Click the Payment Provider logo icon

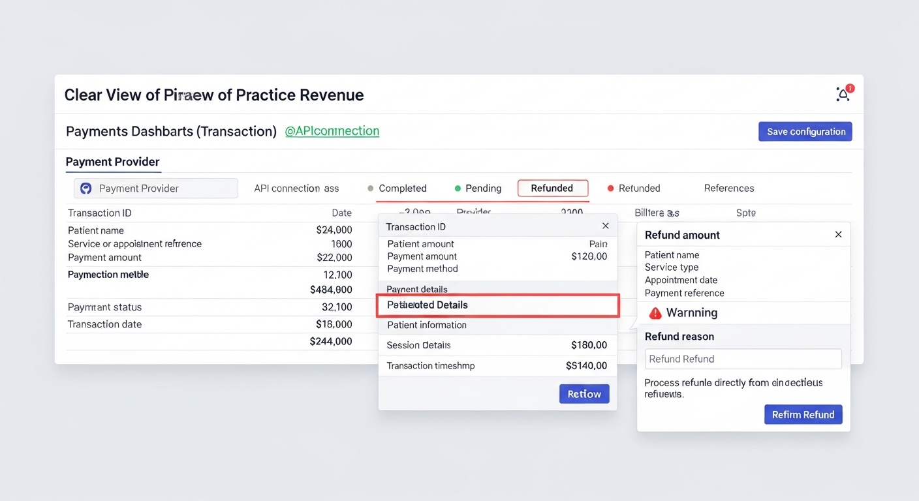tap(86, 189)
